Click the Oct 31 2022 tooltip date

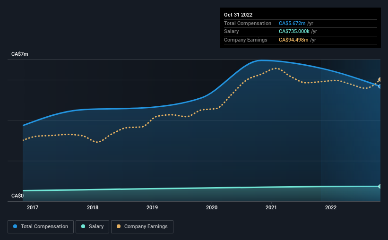click(238, 15)
